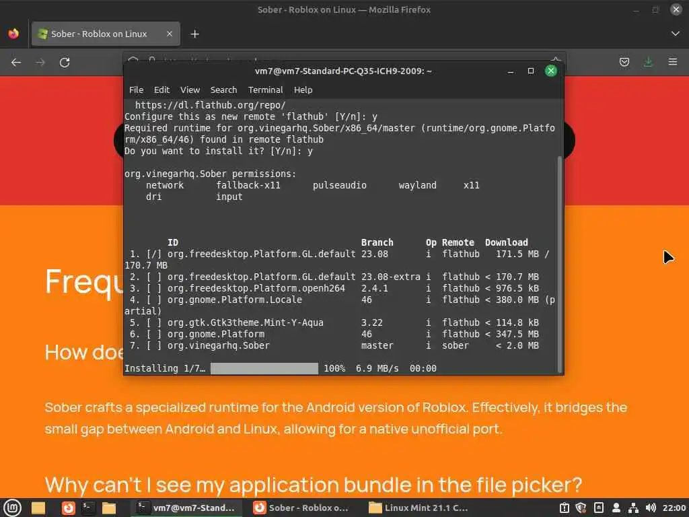Launch Firefox from the panel launcher
Screen dimensions: 689x517
coord(68,508)
